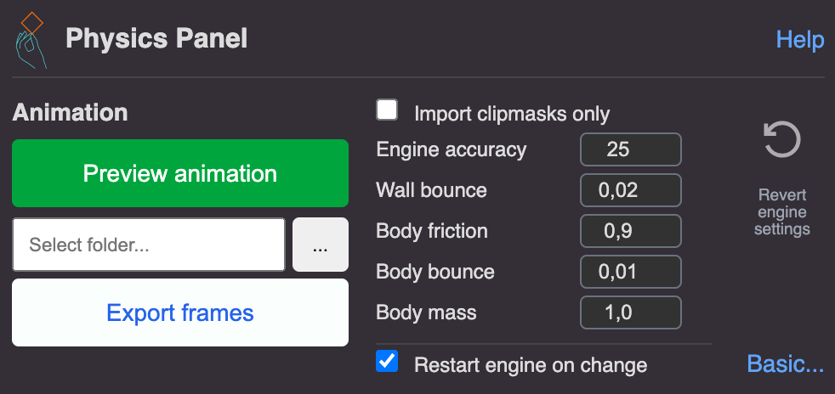Enable Import clipmasks only checkbox

[388, 110]
